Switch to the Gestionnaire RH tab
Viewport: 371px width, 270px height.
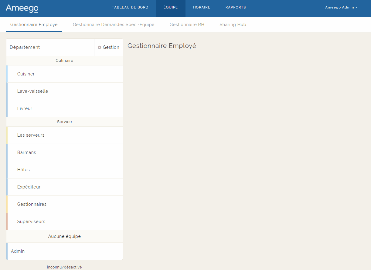click(x=187, y=25)
